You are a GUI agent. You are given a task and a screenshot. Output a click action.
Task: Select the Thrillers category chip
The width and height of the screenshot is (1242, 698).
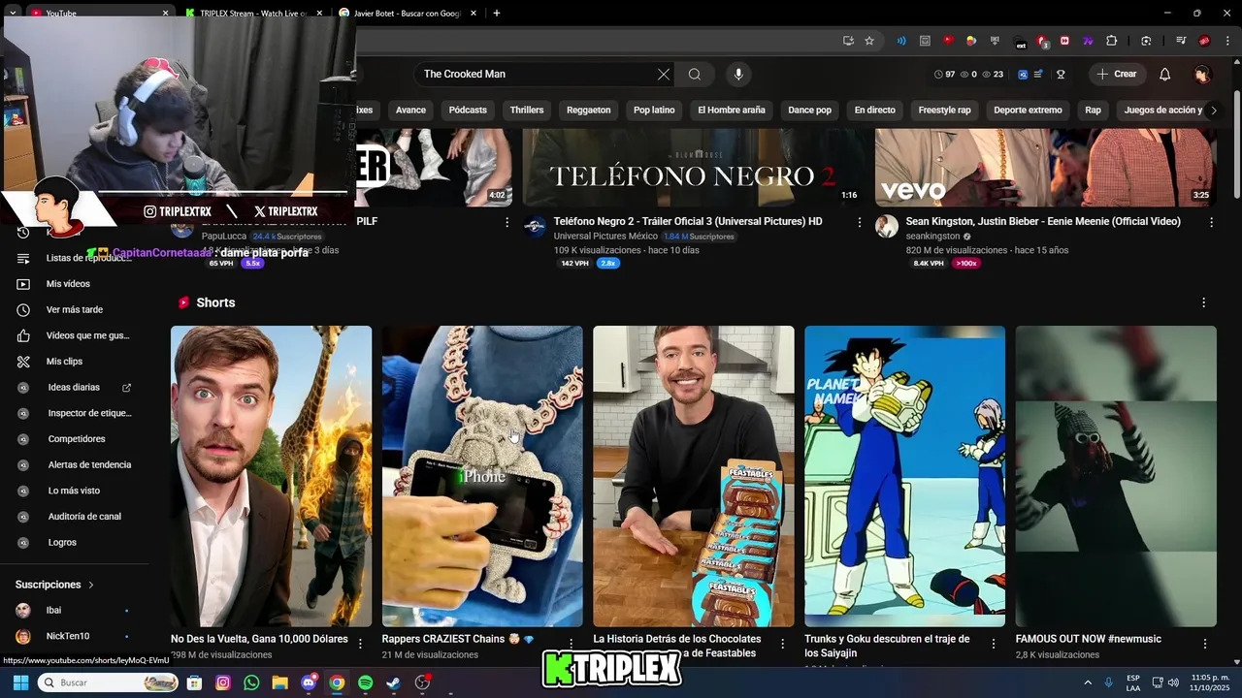[527, 110]
